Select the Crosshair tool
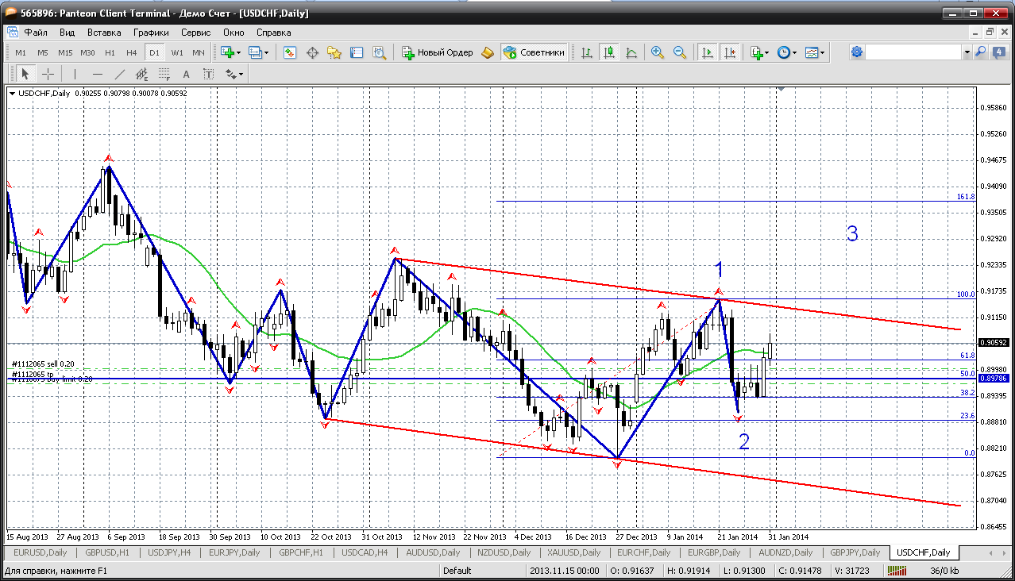This screenshot has height=581, width=1015. pos(48,74)
